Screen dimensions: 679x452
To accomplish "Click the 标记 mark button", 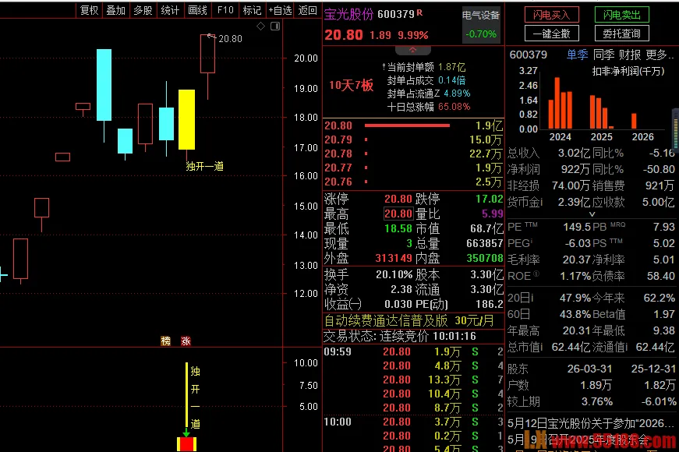I will point(252,10).
